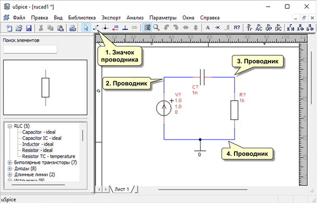The height and width of the screenshot is (203, 317).
Task: Toggle the element panel view button
Action: tap(147, 28)
